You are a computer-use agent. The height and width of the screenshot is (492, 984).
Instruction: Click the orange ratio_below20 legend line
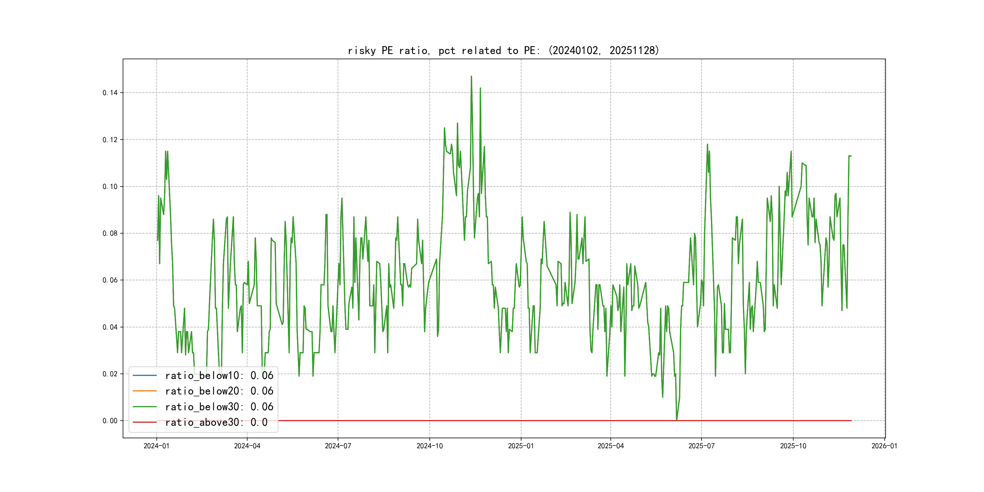[x=144, y=391]
